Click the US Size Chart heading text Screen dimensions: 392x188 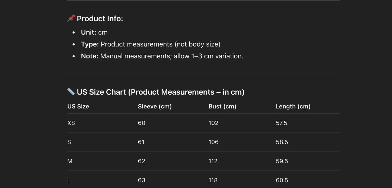click(x=161, y=92)
